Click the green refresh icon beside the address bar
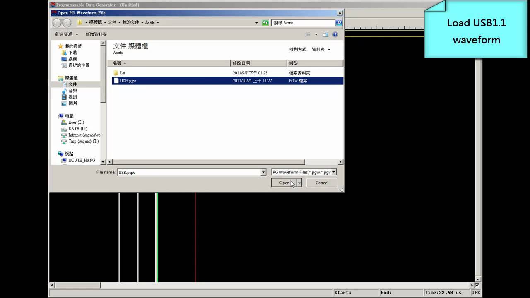Viewport: 530px width, 298px height. (x=265, y=23)
